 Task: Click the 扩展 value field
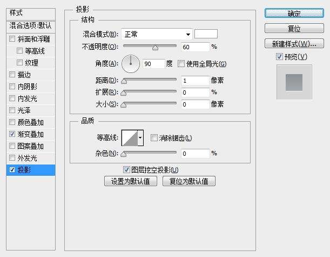point(196,93)
